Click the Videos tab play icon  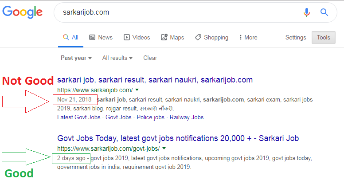pyautogui.click(x=127, y=37)
